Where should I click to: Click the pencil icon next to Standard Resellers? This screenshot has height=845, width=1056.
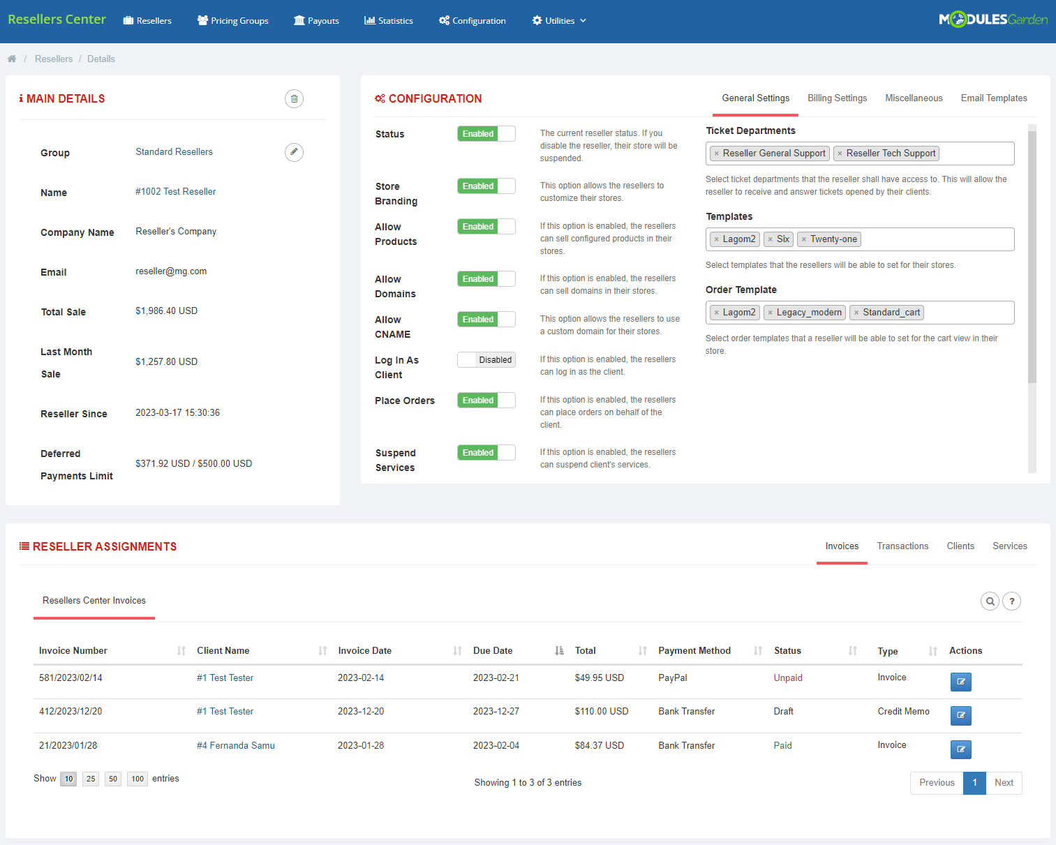(x=294, y=152)
